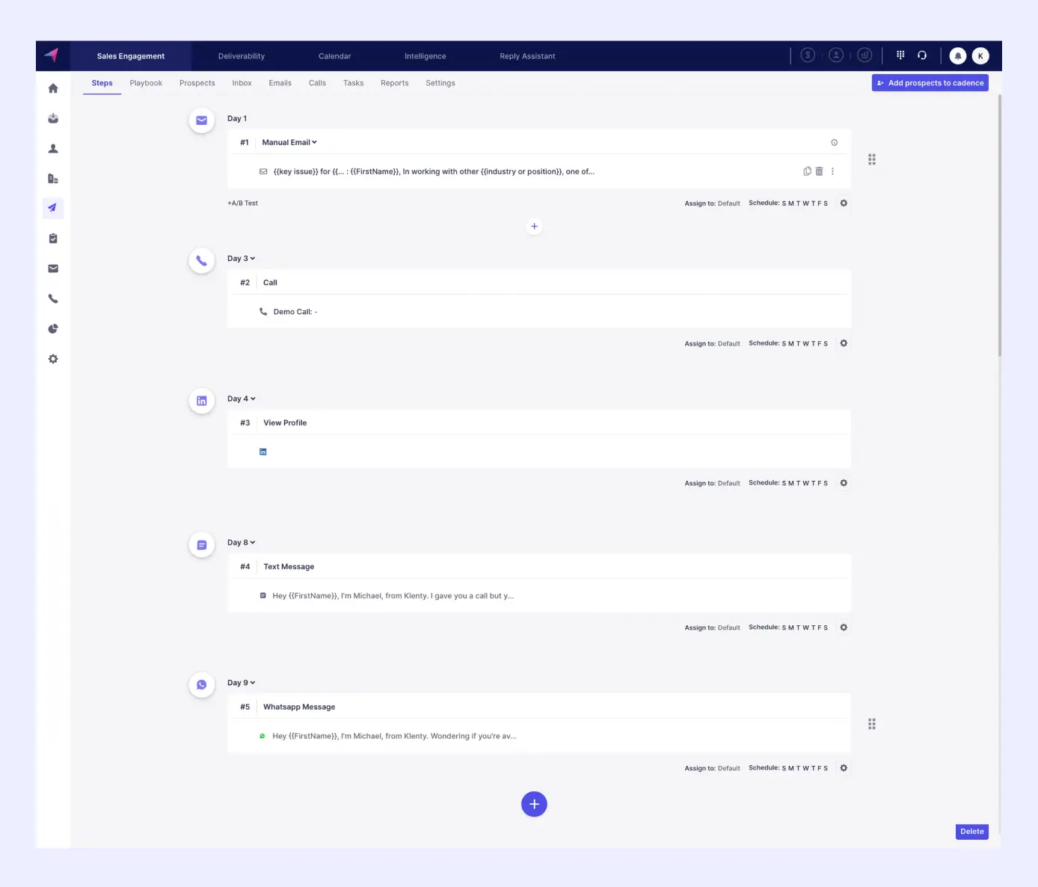Click the home icon in left sidebar
The height and width of the screenshot is (887, 1038).
coord(53,88)
